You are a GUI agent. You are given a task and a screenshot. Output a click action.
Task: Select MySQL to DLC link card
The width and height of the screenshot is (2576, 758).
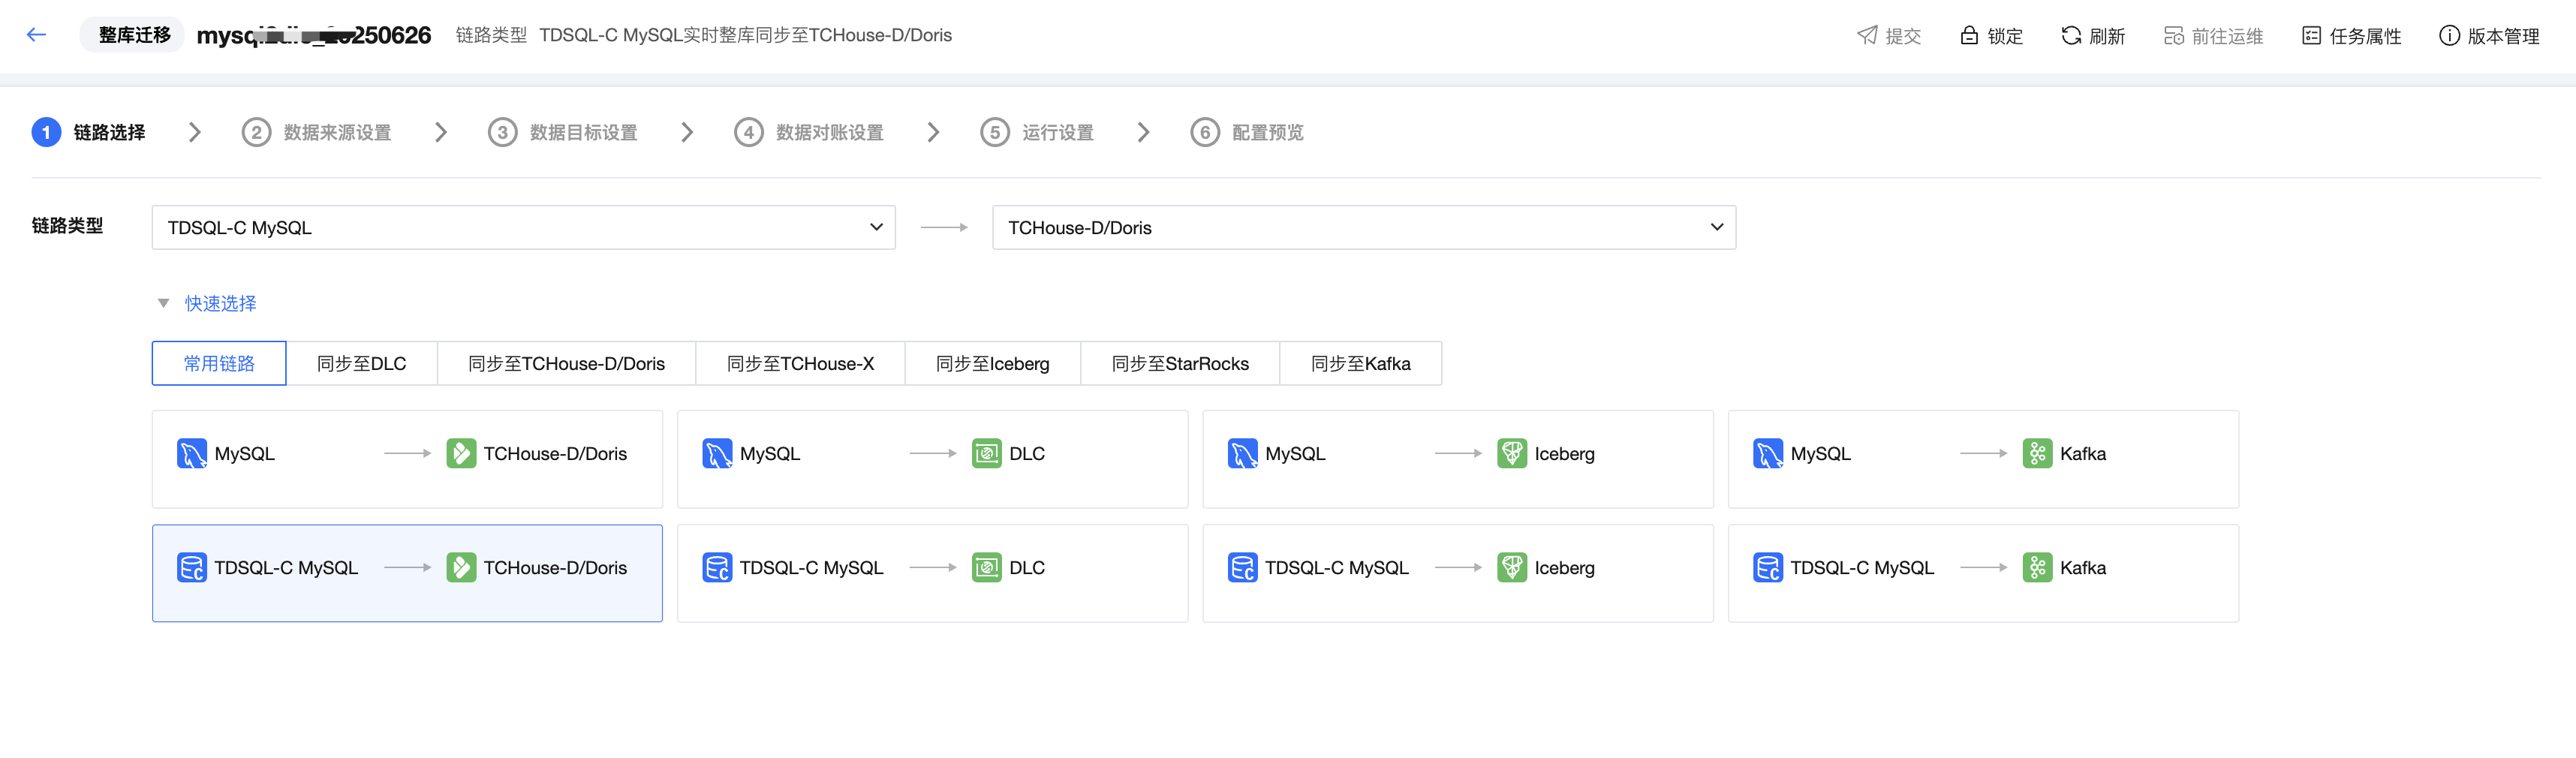click(x=932, y=459)
